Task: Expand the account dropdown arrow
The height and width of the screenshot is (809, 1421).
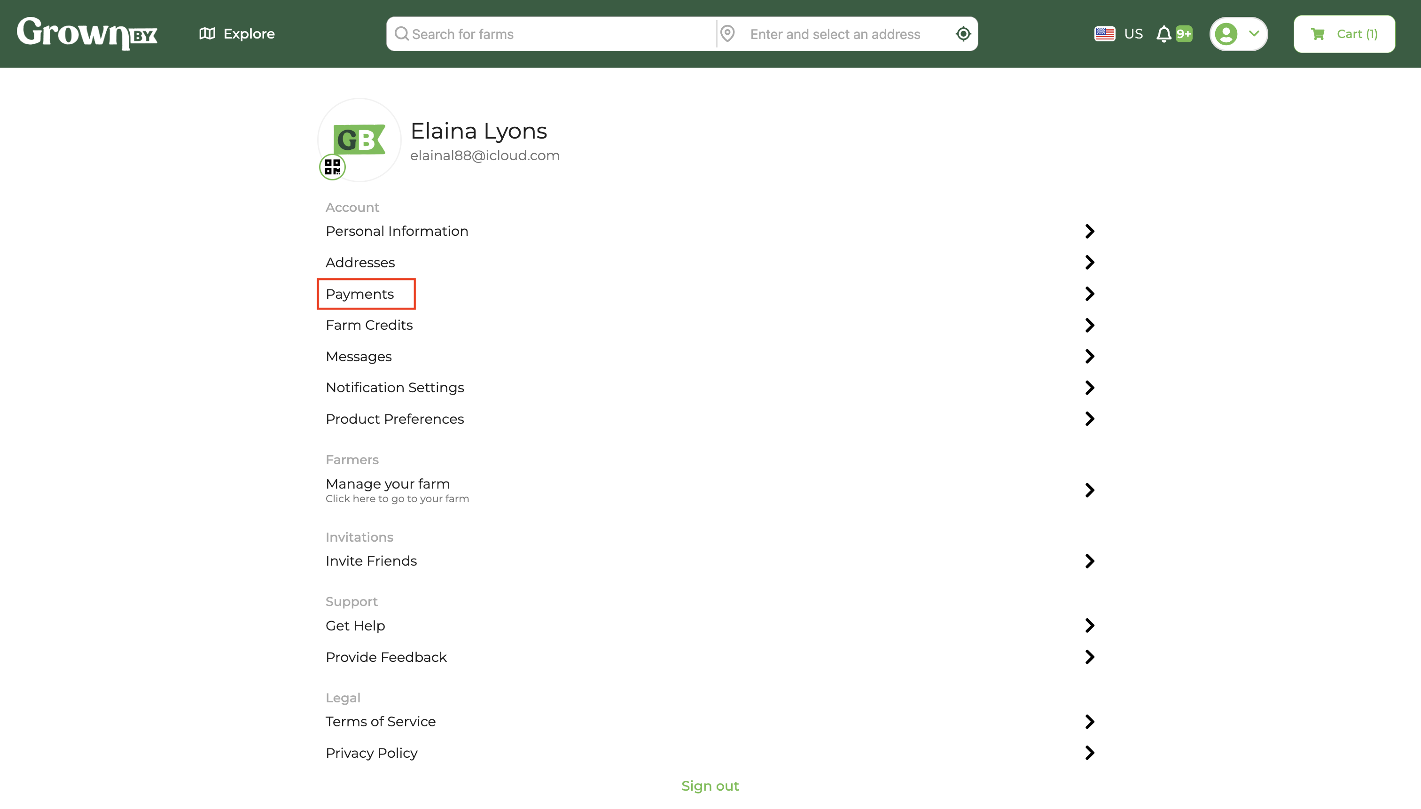Action: 1254,33
